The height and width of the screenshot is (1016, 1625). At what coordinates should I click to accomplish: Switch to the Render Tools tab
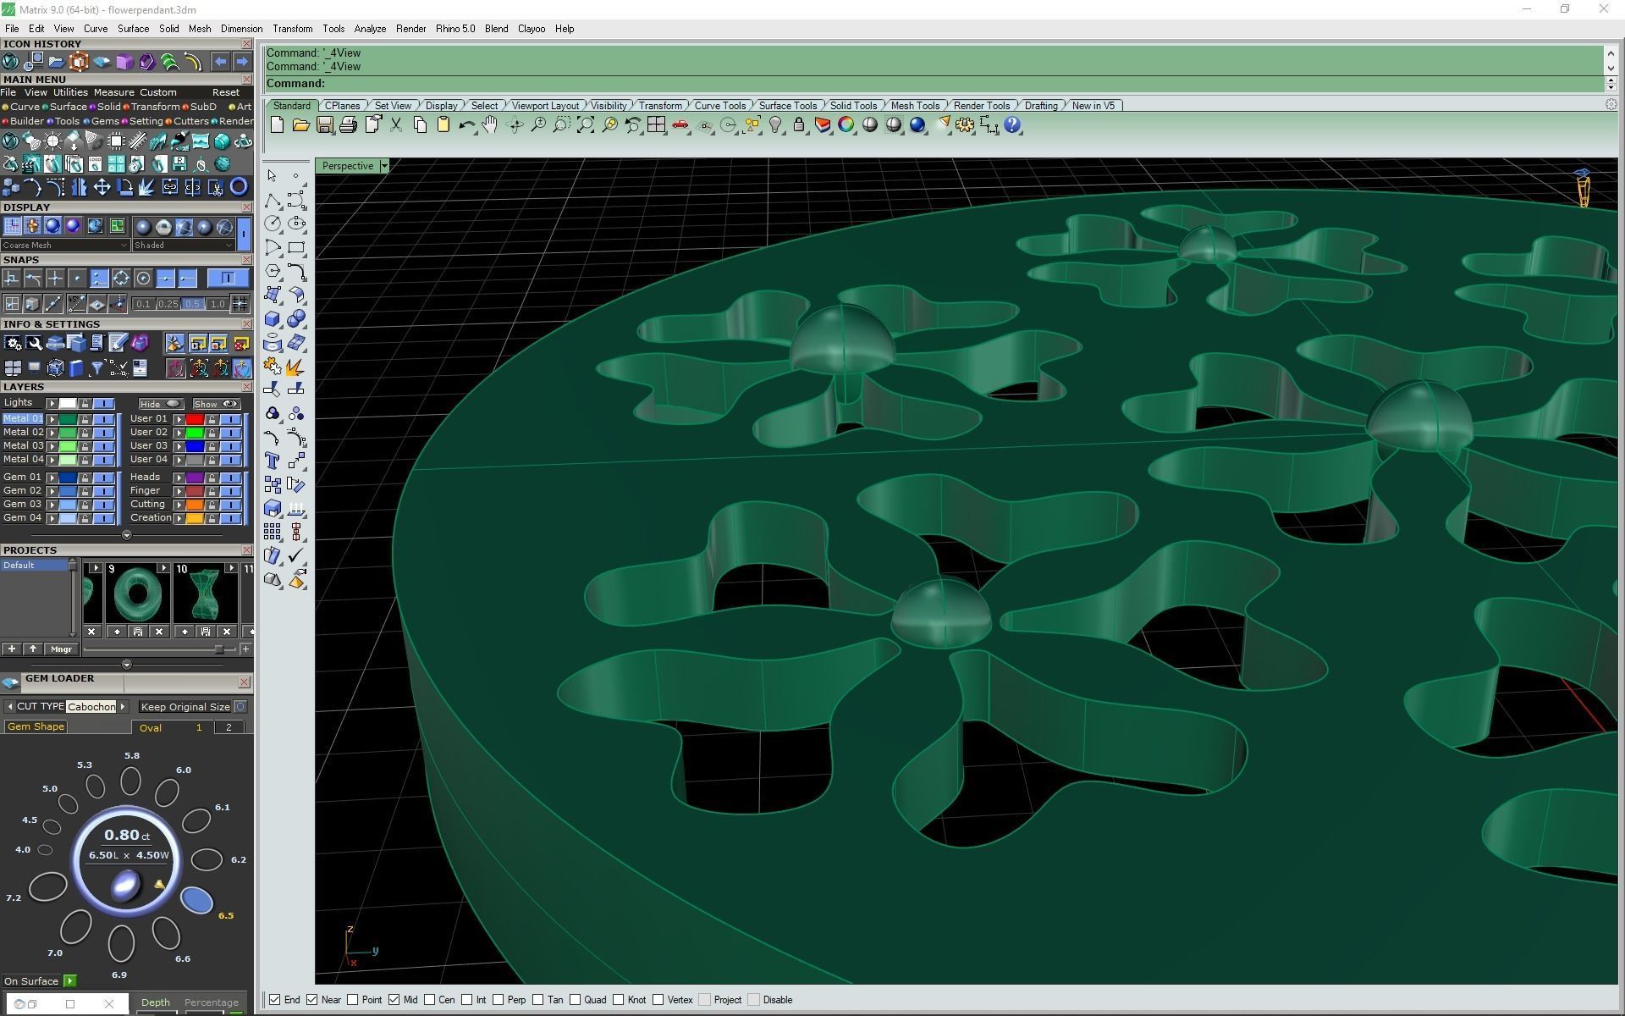point(982,106)
